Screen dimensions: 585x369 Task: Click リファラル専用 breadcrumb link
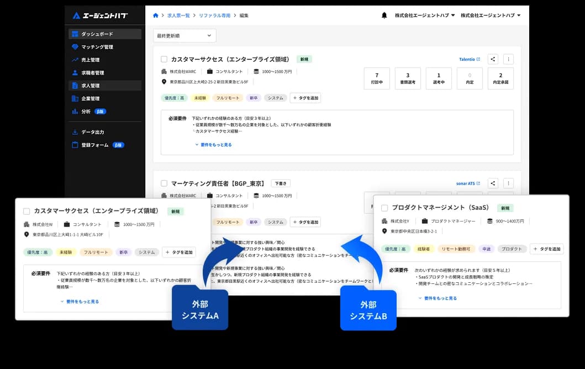[x=214, y=15]
